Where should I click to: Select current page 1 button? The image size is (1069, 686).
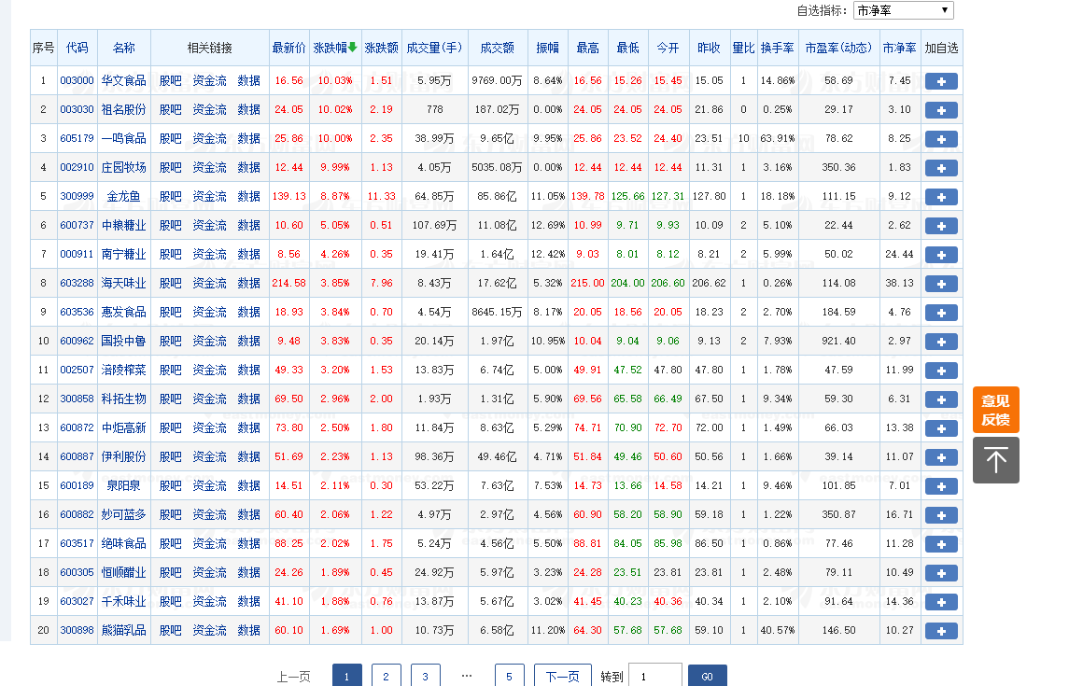pyautogui.click(x=347, y=676)
